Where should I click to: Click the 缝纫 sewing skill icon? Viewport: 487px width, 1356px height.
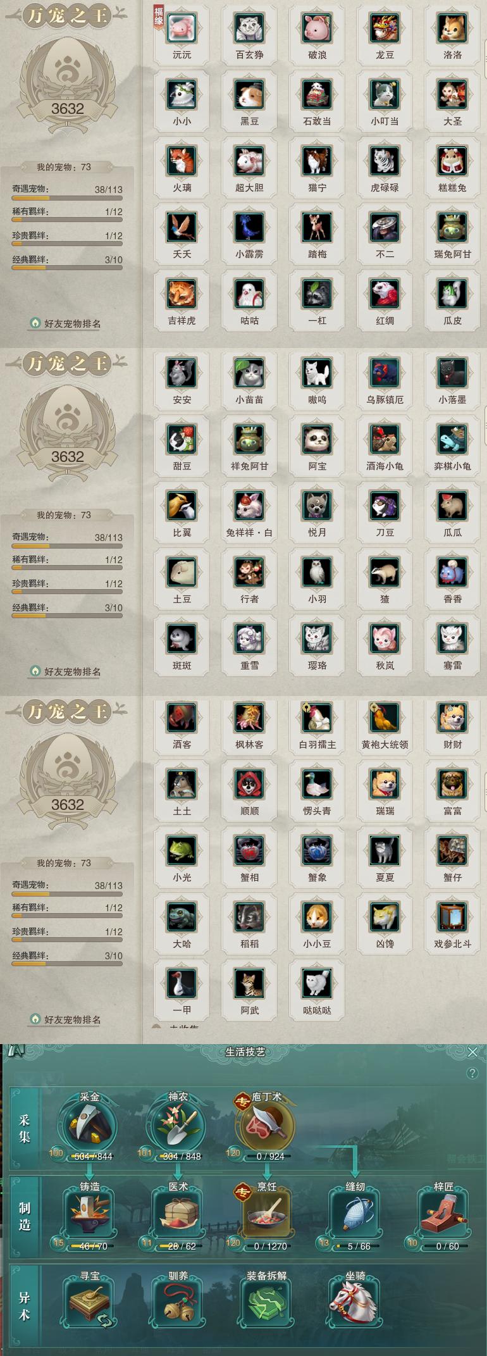[355, 1216]
